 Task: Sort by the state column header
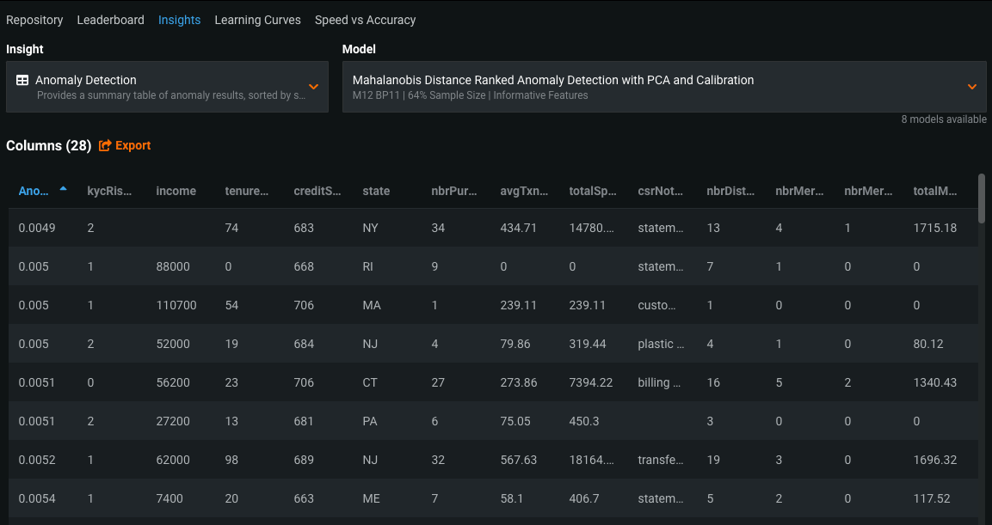[x=376, y=191]
